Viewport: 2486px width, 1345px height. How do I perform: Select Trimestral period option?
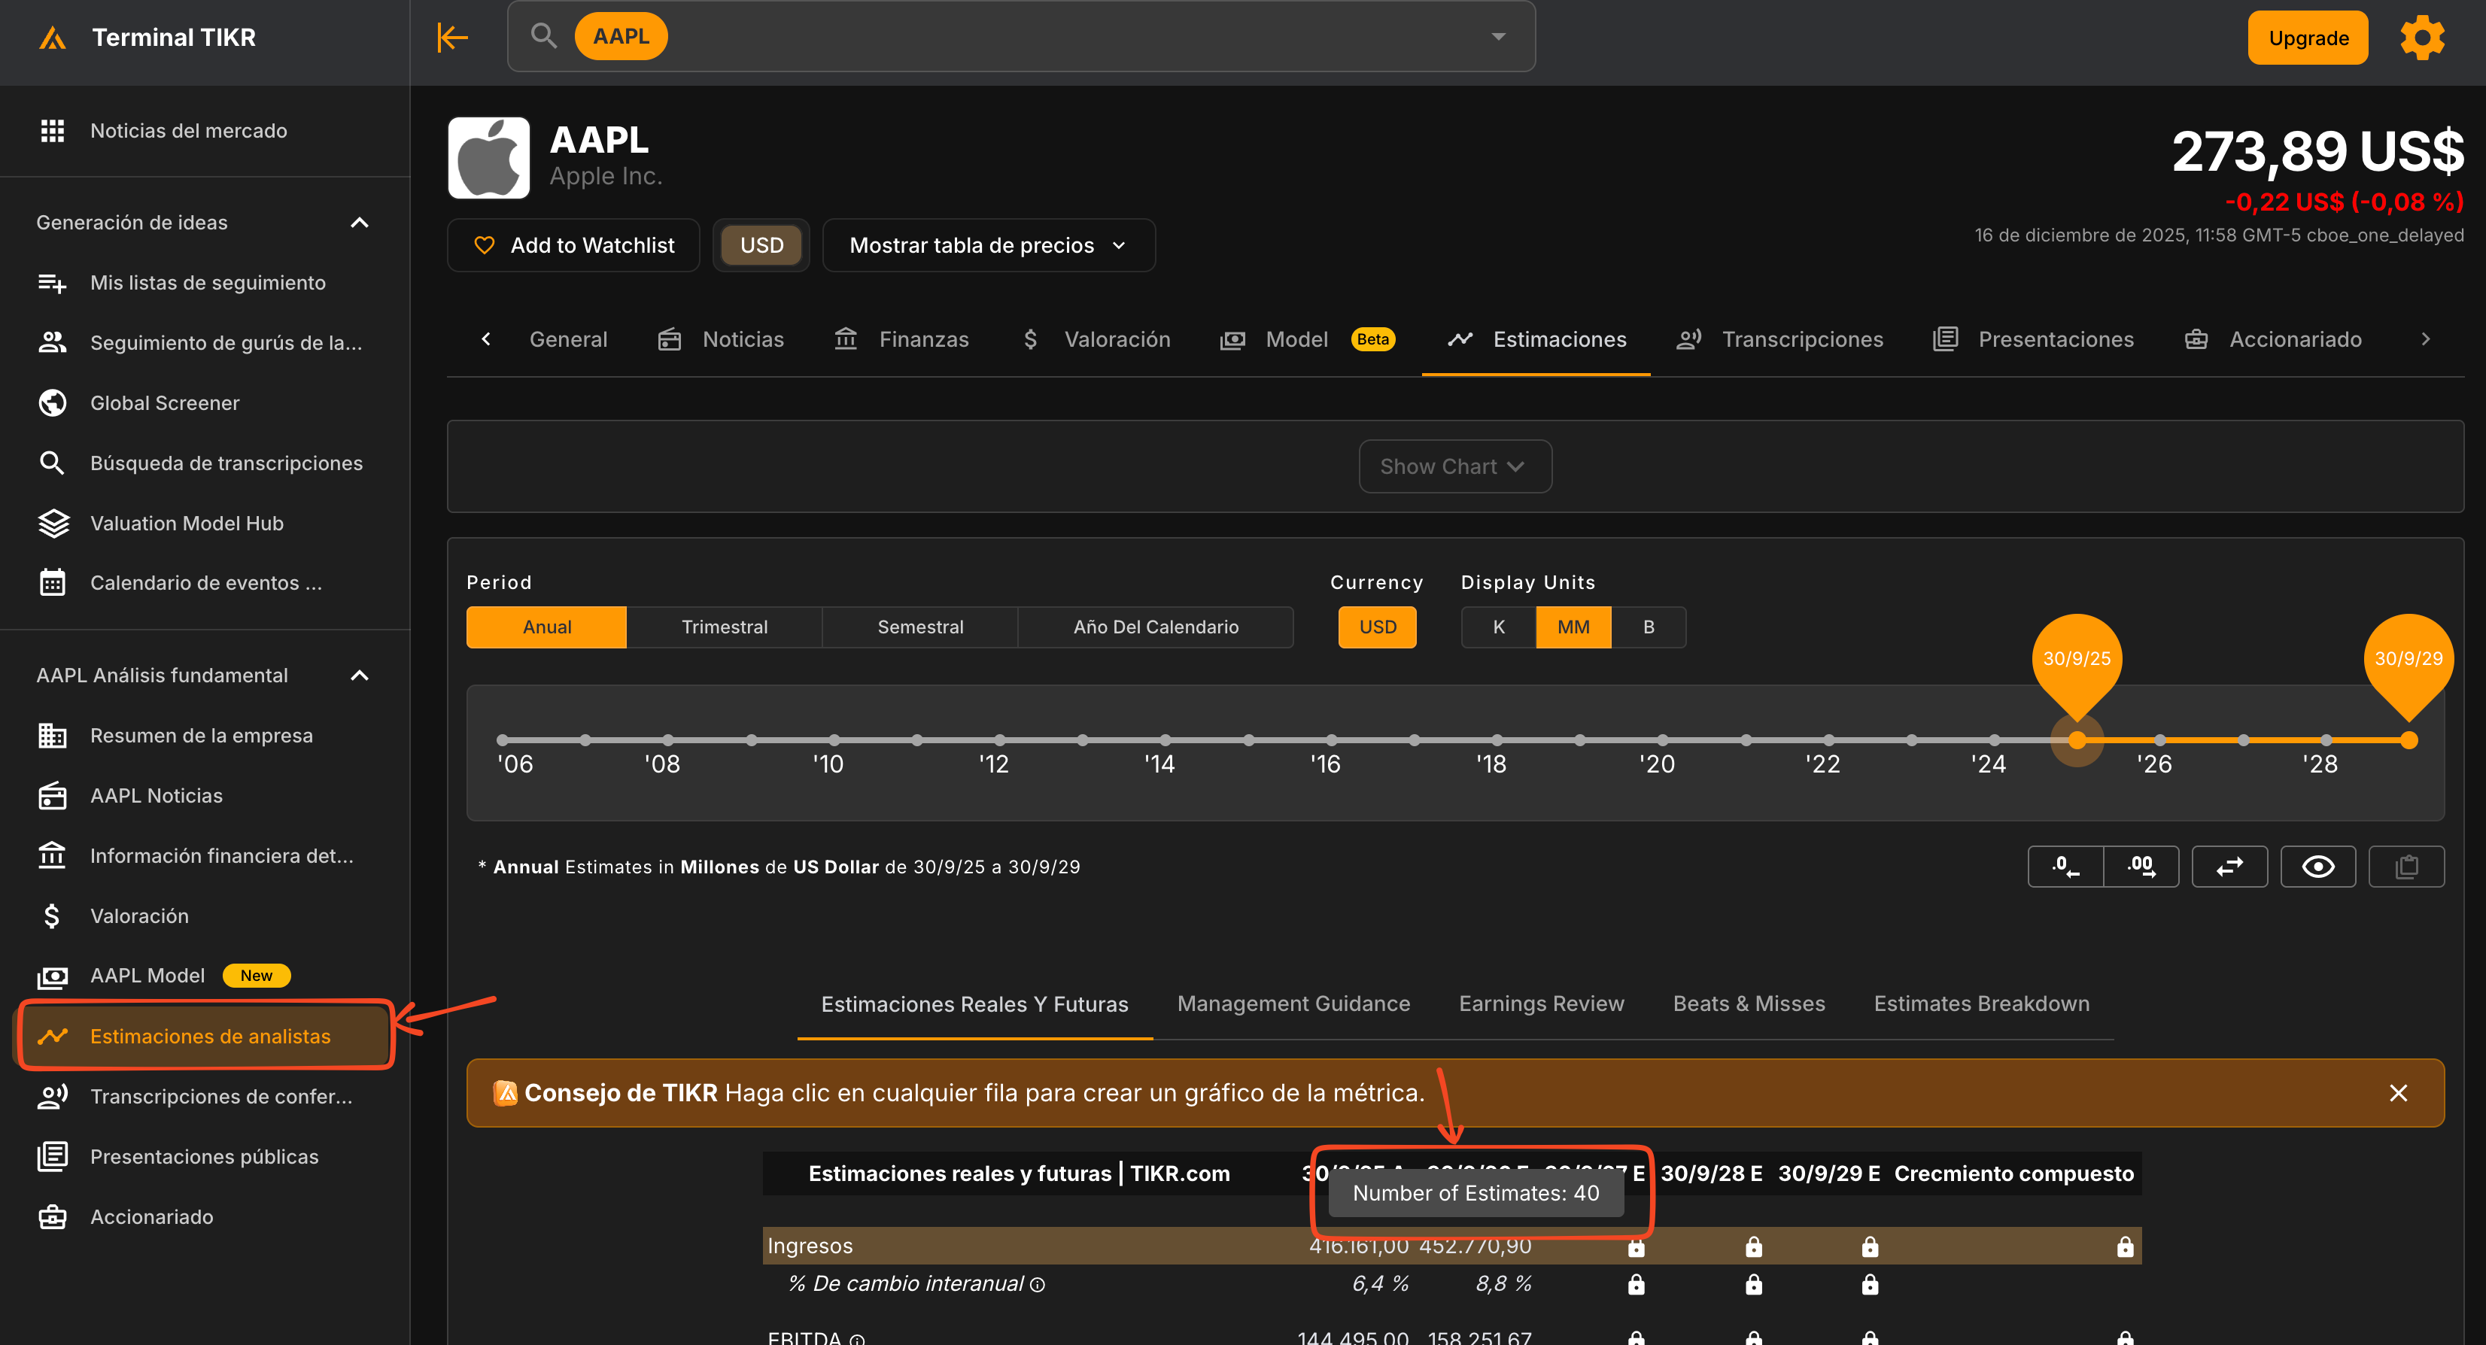[724, 627]
